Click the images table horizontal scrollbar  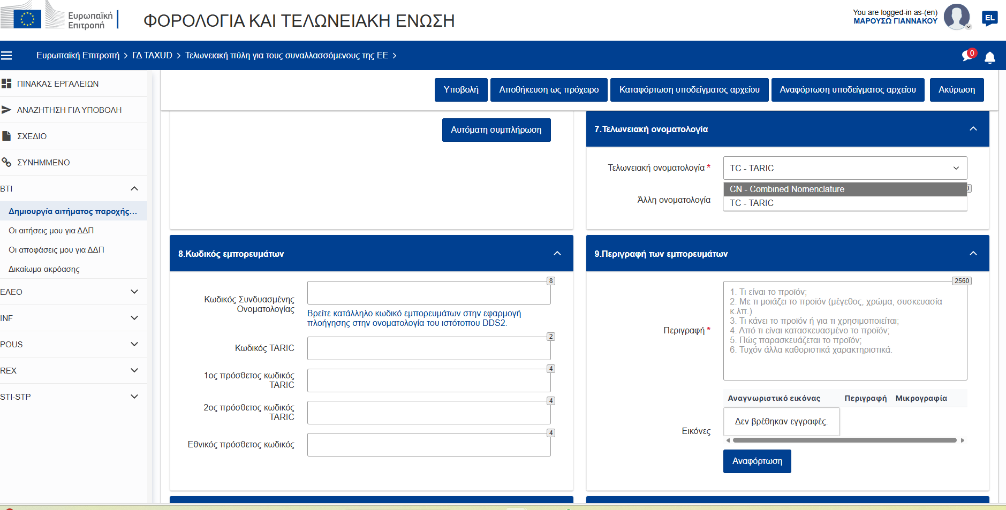coord(844,440)
